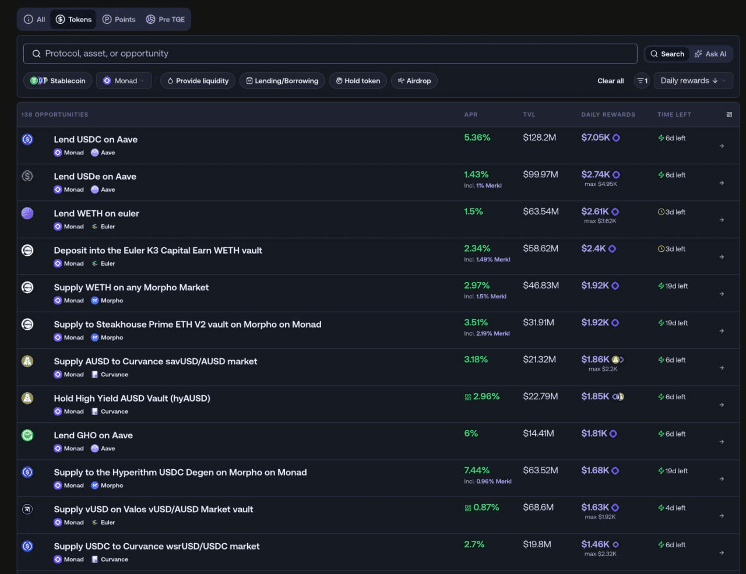This screenshot has width=746, height=574.
Task: Click the AUSD icon for Curvance savUSD/AUSD row
Action: 27,361
